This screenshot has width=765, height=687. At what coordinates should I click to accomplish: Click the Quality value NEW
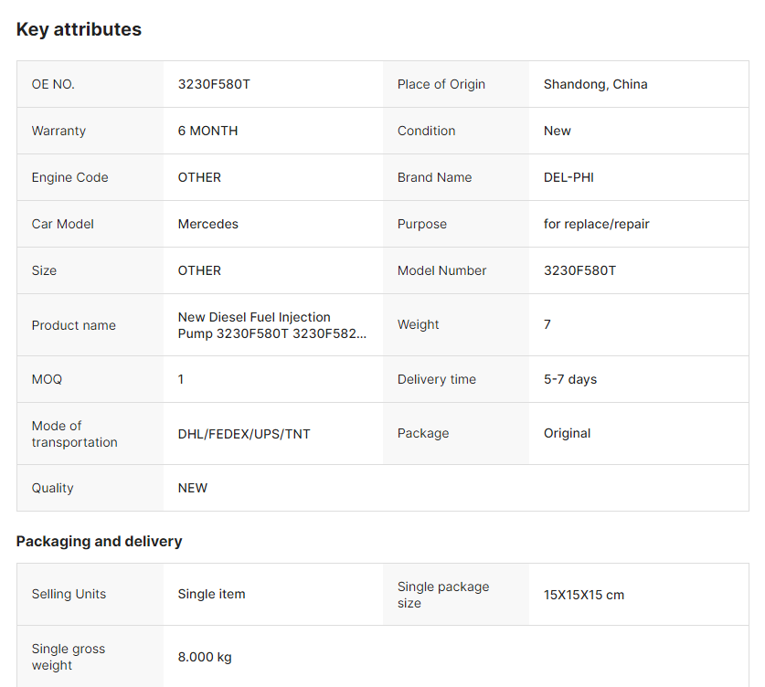(193, 488)
